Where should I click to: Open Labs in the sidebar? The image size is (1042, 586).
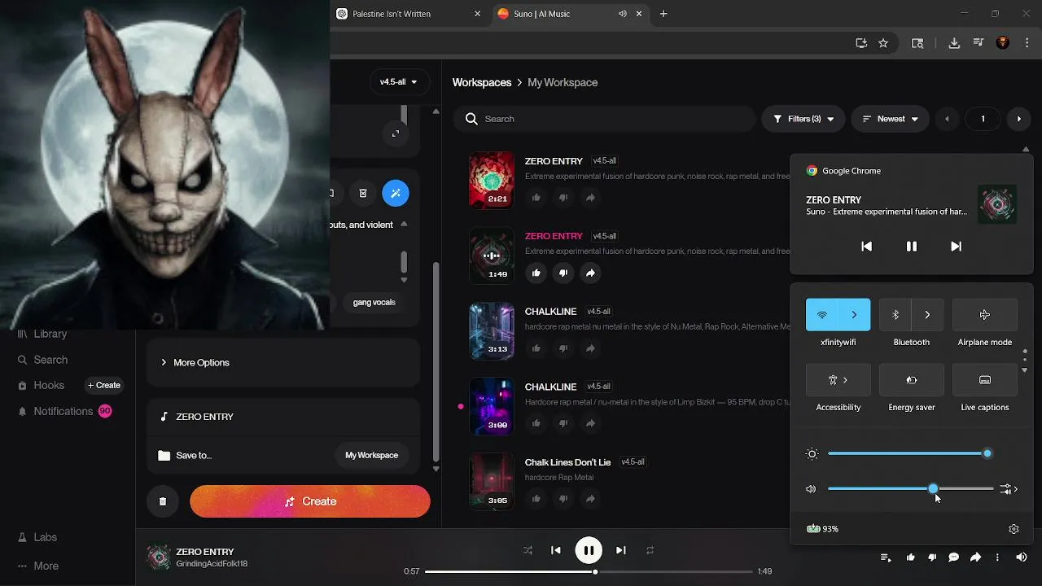coord(37,537)
